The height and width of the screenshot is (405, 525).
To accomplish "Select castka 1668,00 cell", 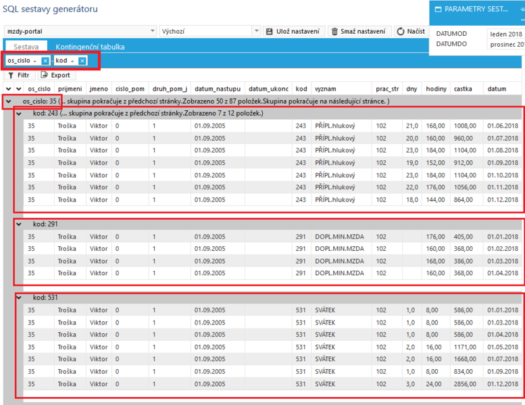I will coord(466,359).
